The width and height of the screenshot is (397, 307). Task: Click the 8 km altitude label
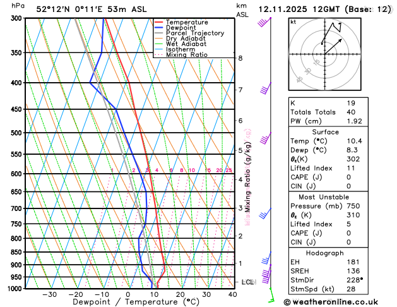[x=240, y=58]
